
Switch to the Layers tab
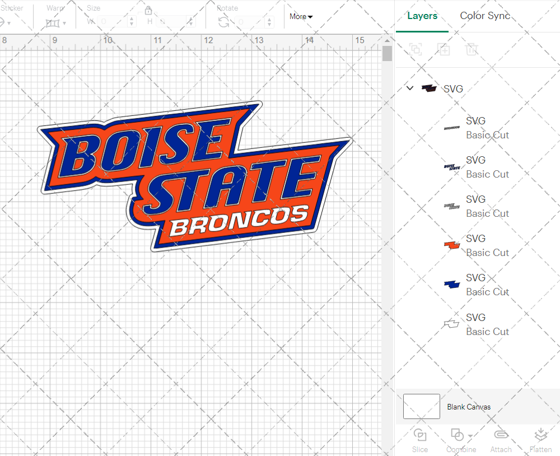422,16
